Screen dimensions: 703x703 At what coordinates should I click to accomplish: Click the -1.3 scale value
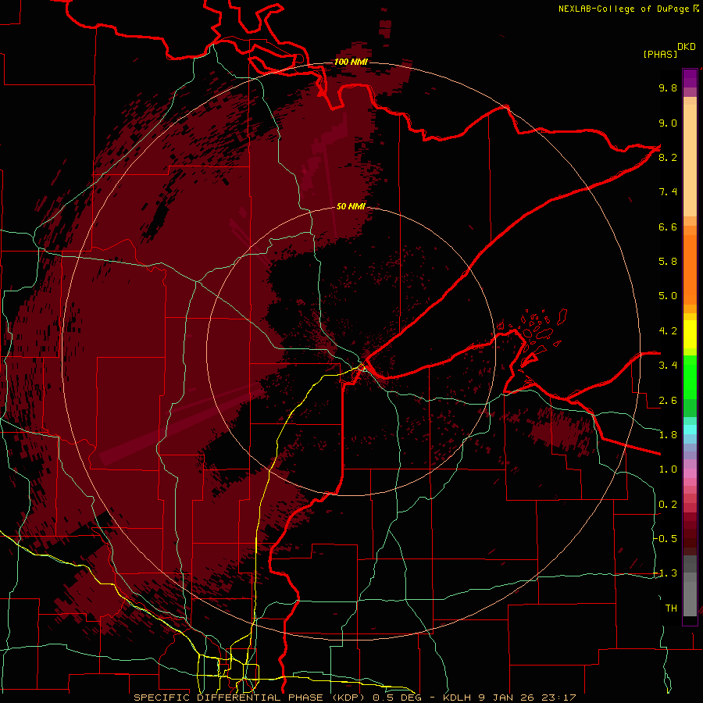coord(666,573)
